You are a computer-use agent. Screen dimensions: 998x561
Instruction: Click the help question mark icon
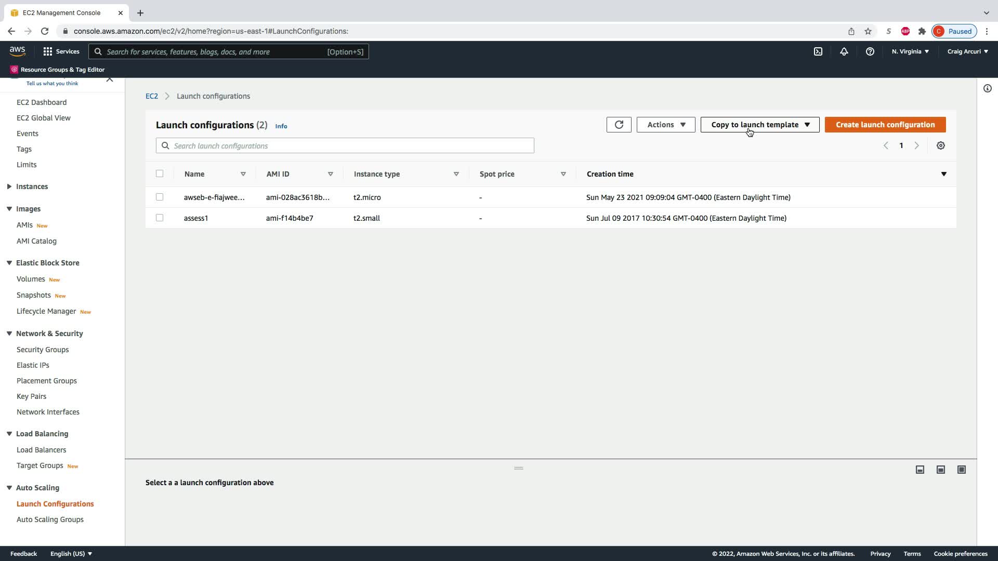coord(870,51)
